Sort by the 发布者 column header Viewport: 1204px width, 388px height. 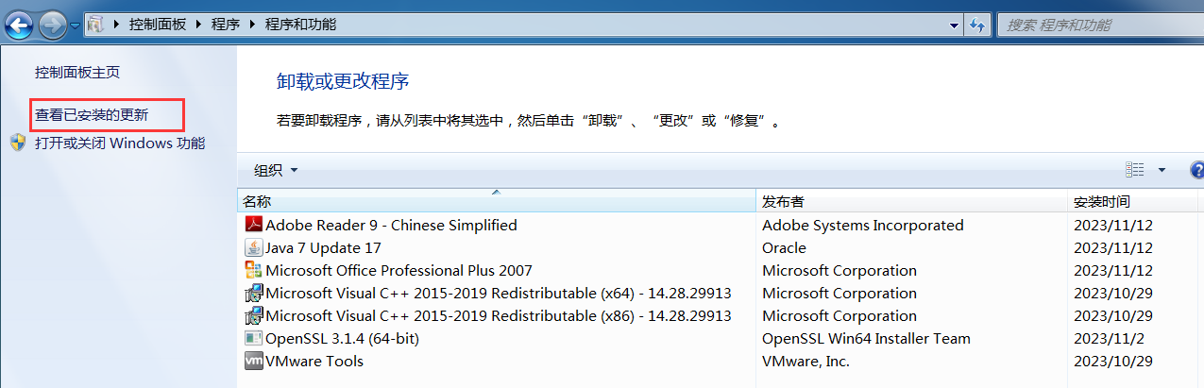coord(911,202)
